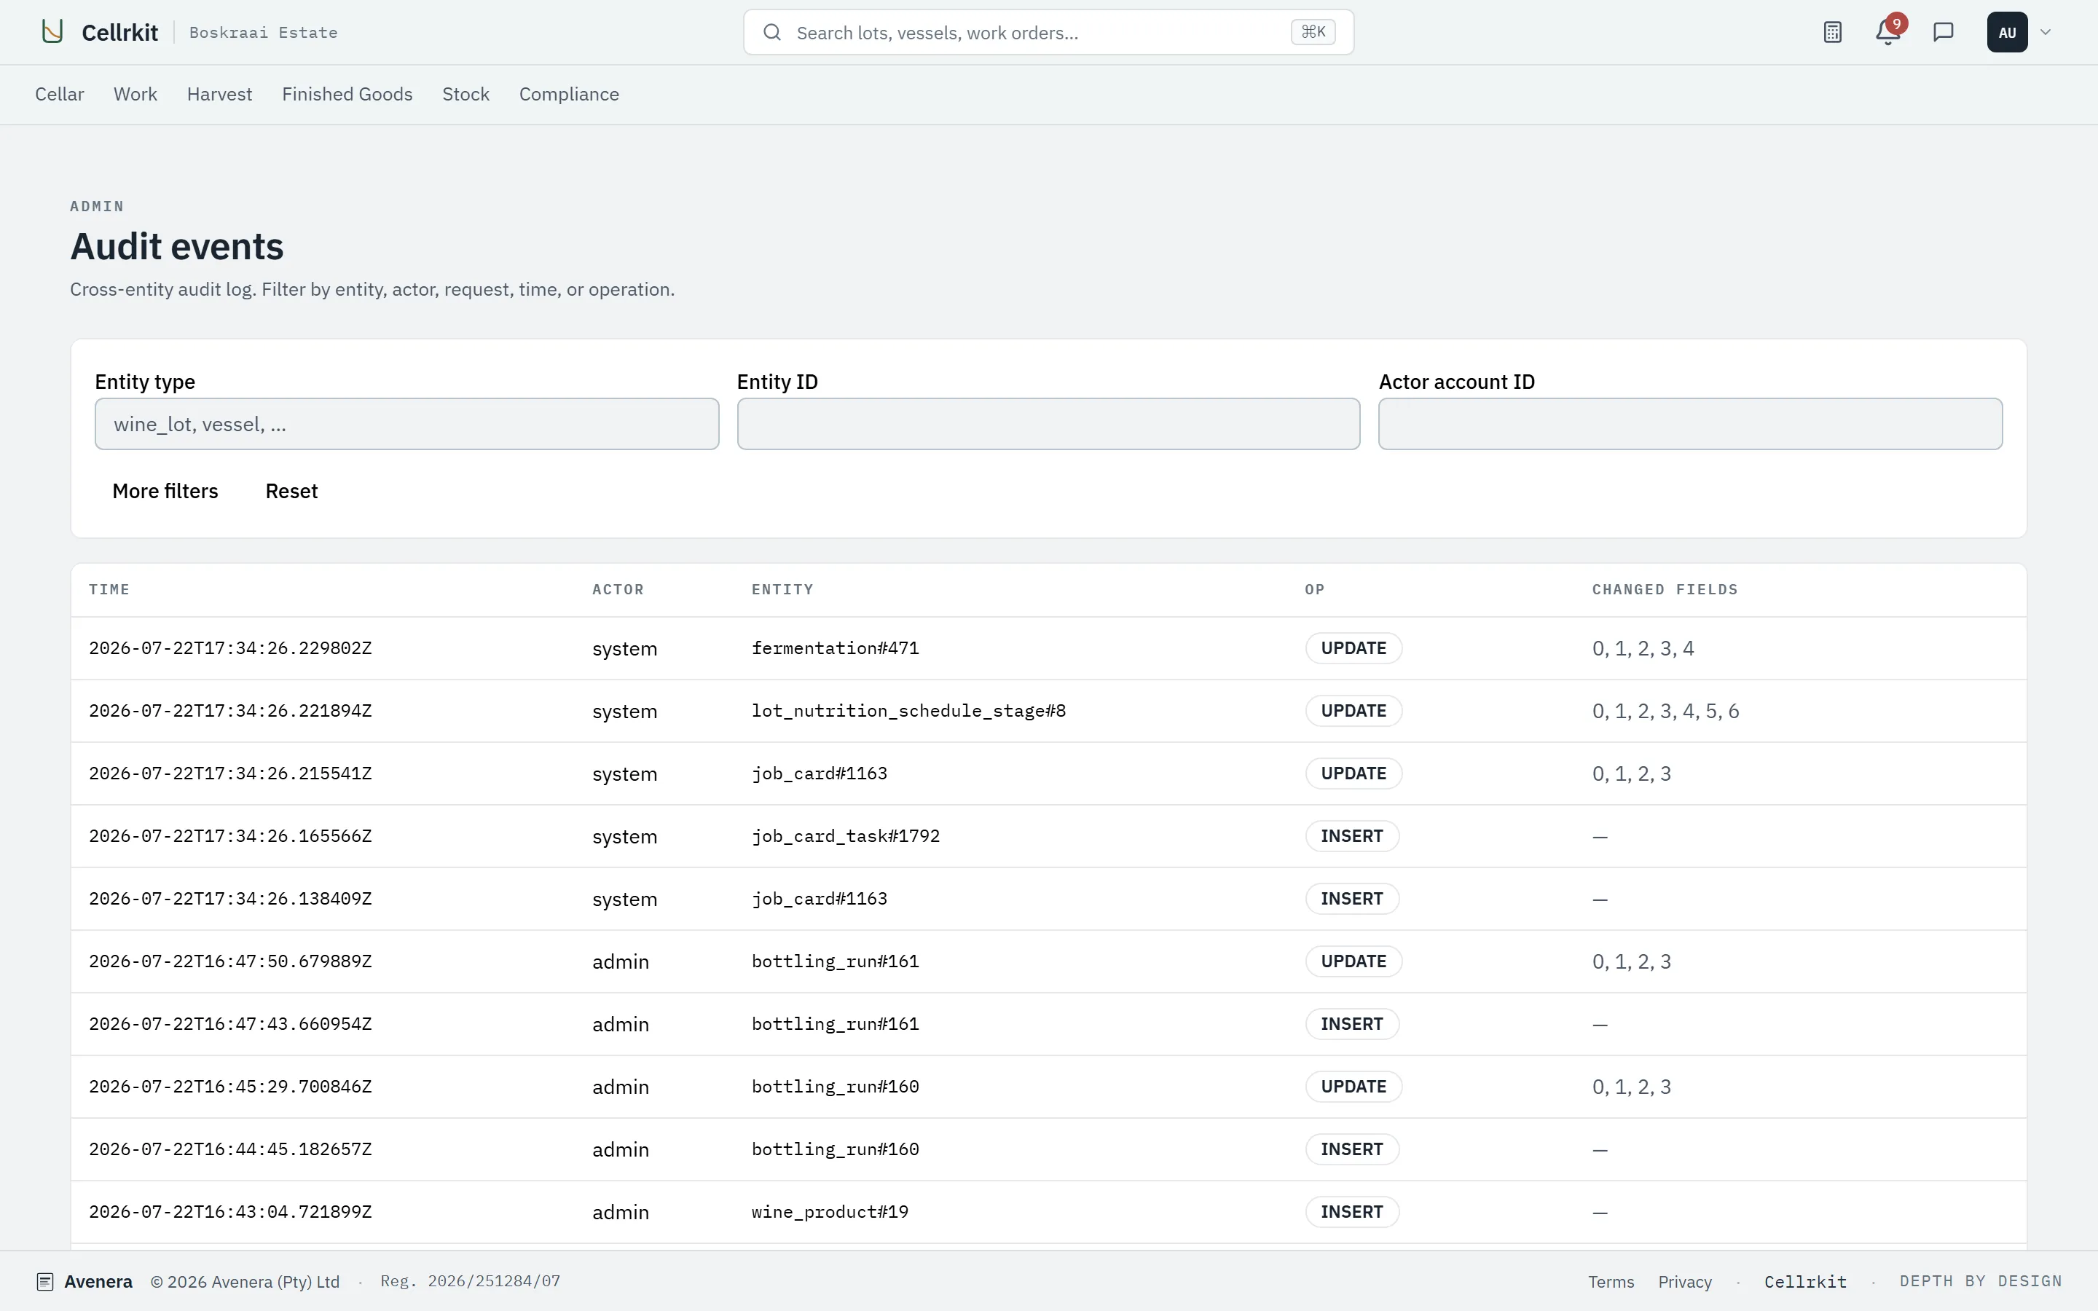Expand More filters
Viewport: 2098px width, 1311px height.
point(165,491)
